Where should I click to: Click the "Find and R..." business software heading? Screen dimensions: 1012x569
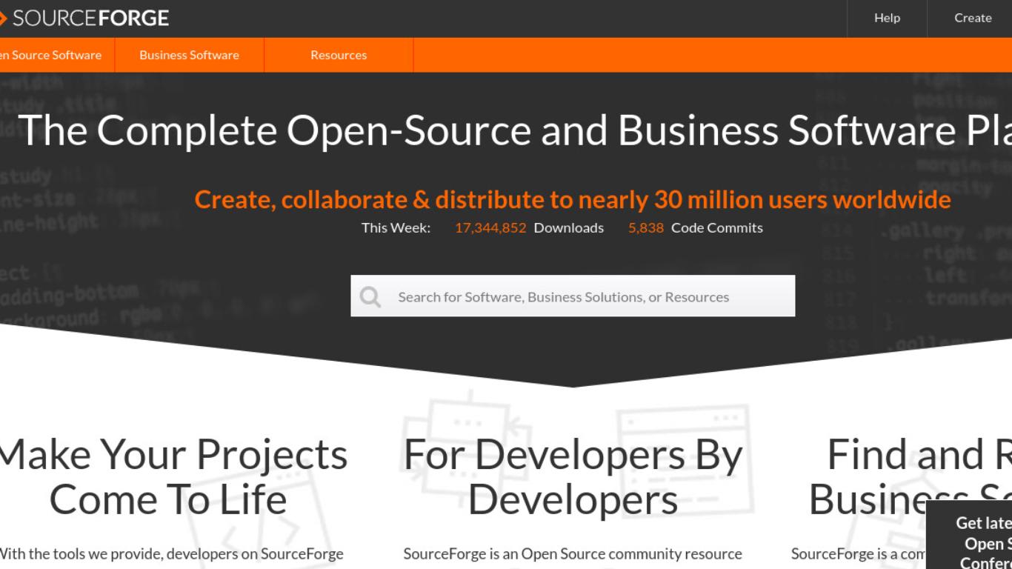tap(910, 476)
